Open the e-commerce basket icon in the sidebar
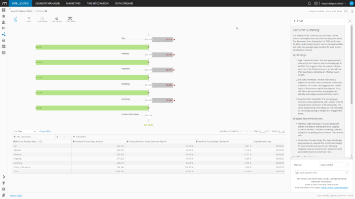355x199 pixels. pos(4,40)
